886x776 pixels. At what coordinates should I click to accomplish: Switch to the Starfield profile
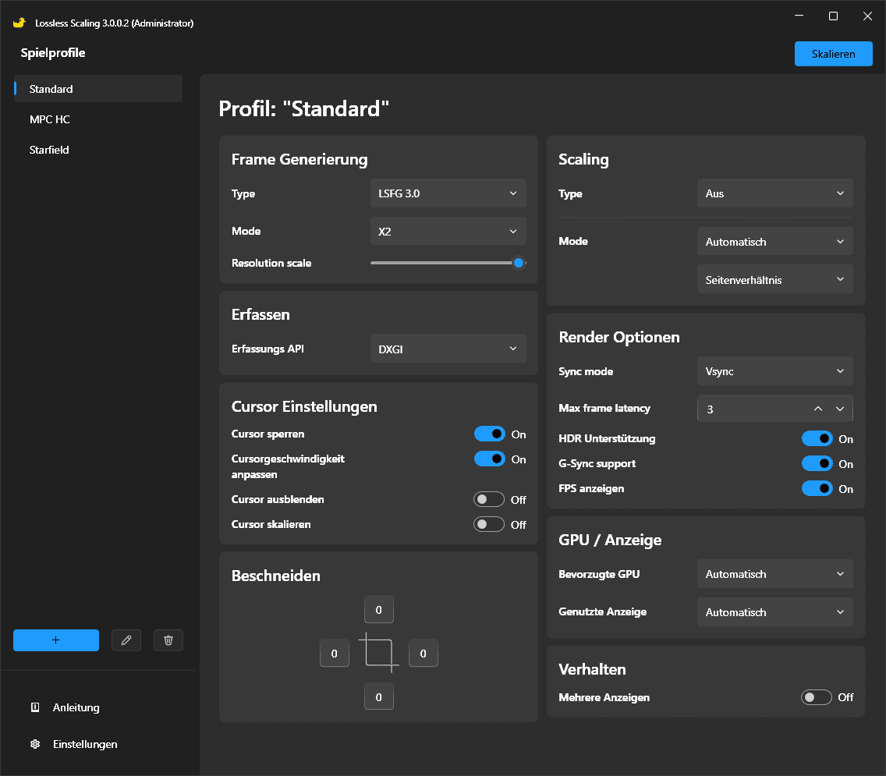click(49, 150)
